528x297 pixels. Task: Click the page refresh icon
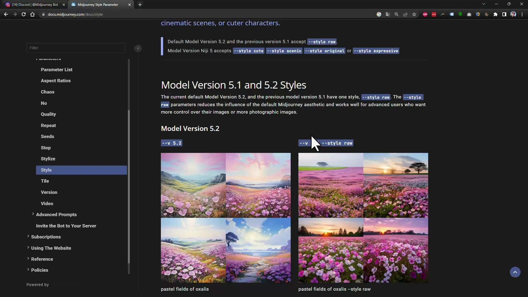(x=24, y=14)
